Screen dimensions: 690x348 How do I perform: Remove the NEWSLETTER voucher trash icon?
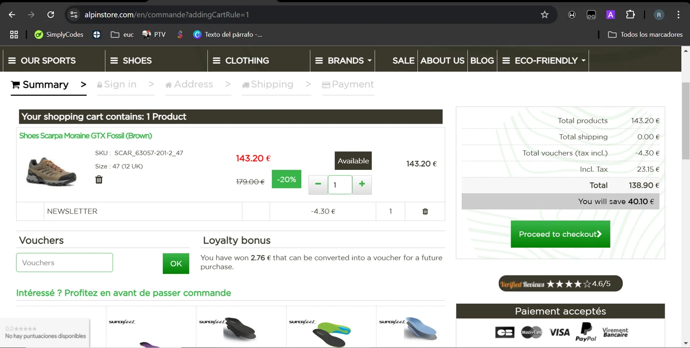[425, 211]
